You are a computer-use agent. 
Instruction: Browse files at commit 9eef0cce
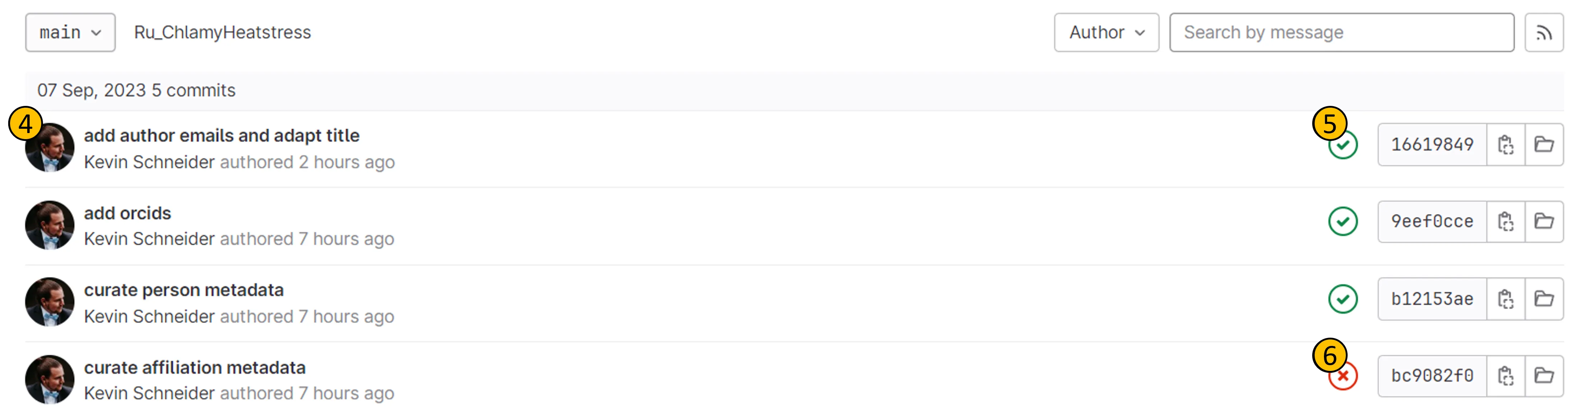click(1543, 222)
